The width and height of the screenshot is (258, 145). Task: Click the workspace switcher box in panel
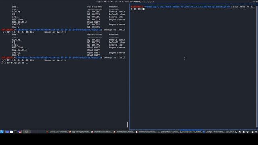click(x=27, y=132)
